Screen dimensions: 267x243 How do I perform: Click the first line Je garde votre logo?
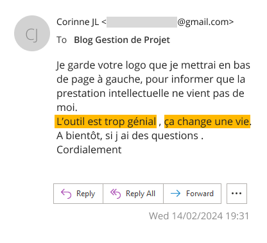click(x=153, y=65)
